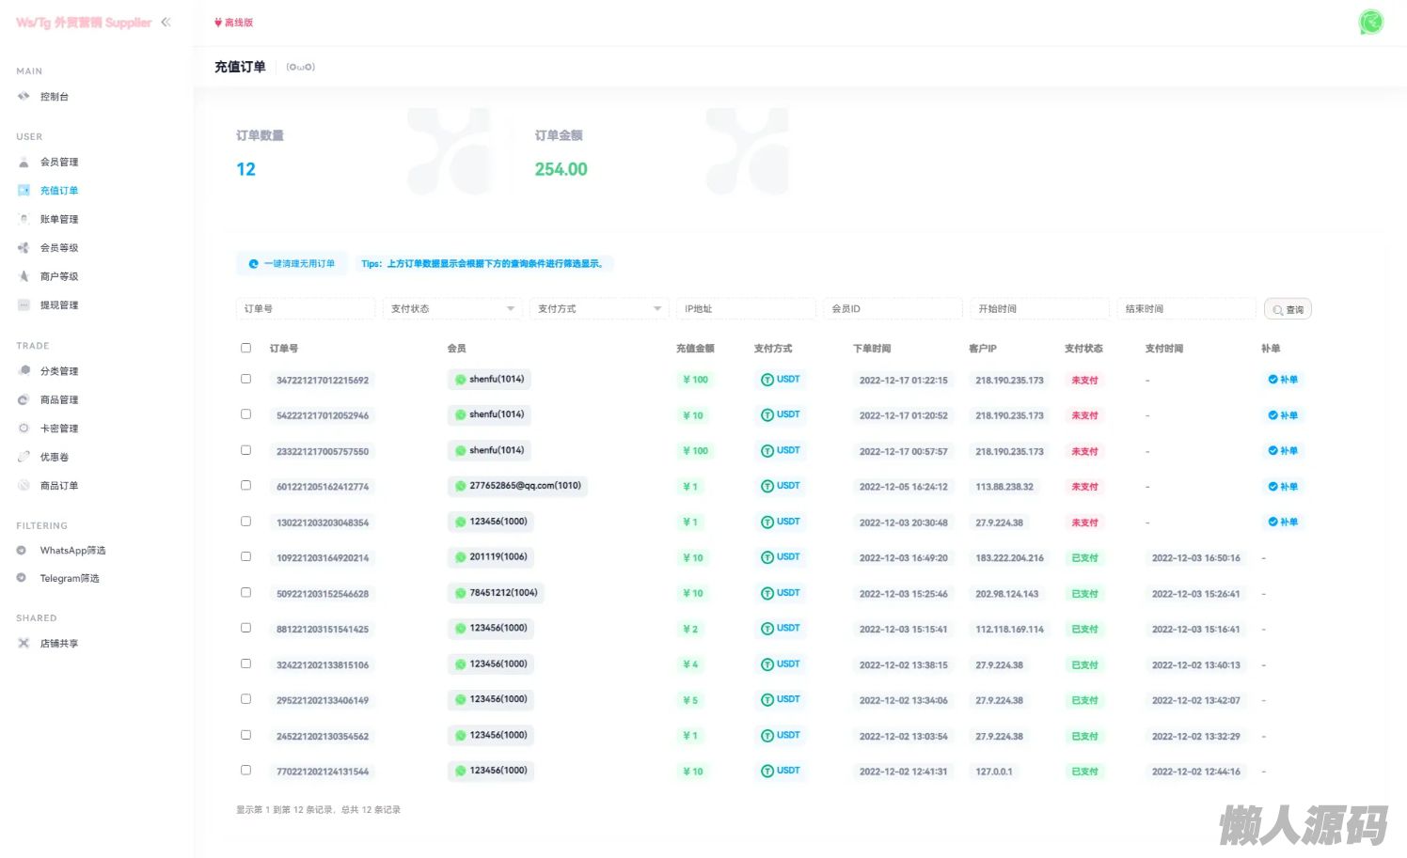This screenshot has width=1407, height=858.
Task: Collapse the sidebar with the double-chevron icon
Action: click(x=166, y=22)
